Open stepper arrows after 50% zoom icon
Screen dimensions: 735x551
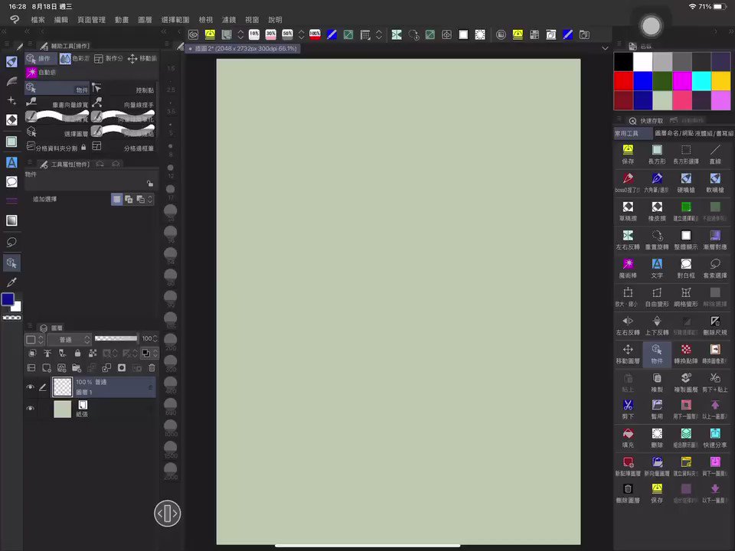301,34
